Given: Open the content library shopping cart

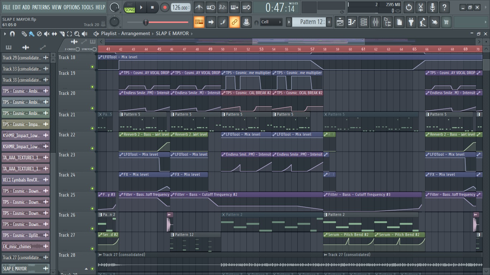Looking at the screenshot, I should point(447,22).
